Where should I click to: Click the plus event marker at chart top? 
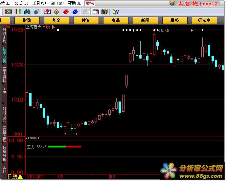[x=192, y=30]
